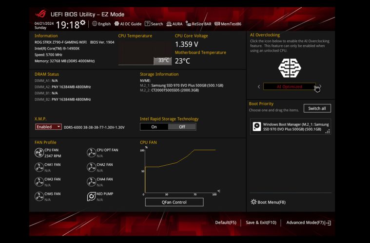Toggle the AURA lighting option
370x243 pixels.
(x=174, y=24)
